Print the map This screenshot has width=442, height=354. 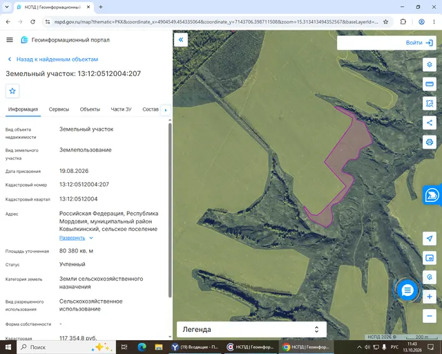pos(430,142)
